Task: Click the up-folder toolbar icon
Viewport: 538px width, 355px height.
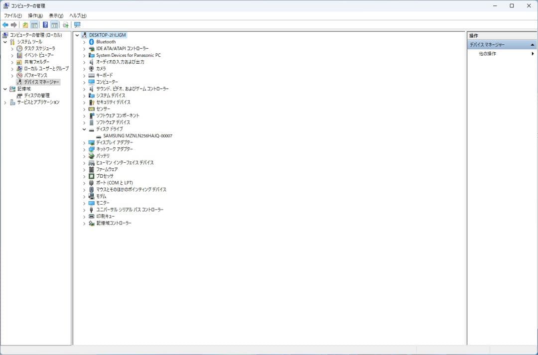Action: (25, 24)
